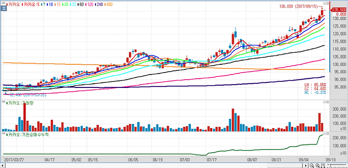The height and width of the screenshot is (168, 348).
Task: Click the LH : 65.05% value
Action: pyautogui.click(x=315, y=85)
